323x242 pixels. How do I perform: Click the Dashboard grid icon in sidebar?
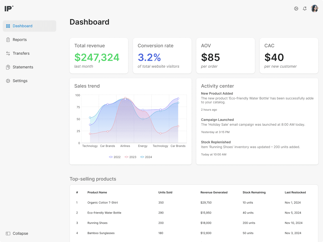(8, 26)
